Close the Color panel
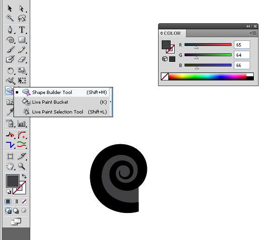 [255, 26]
